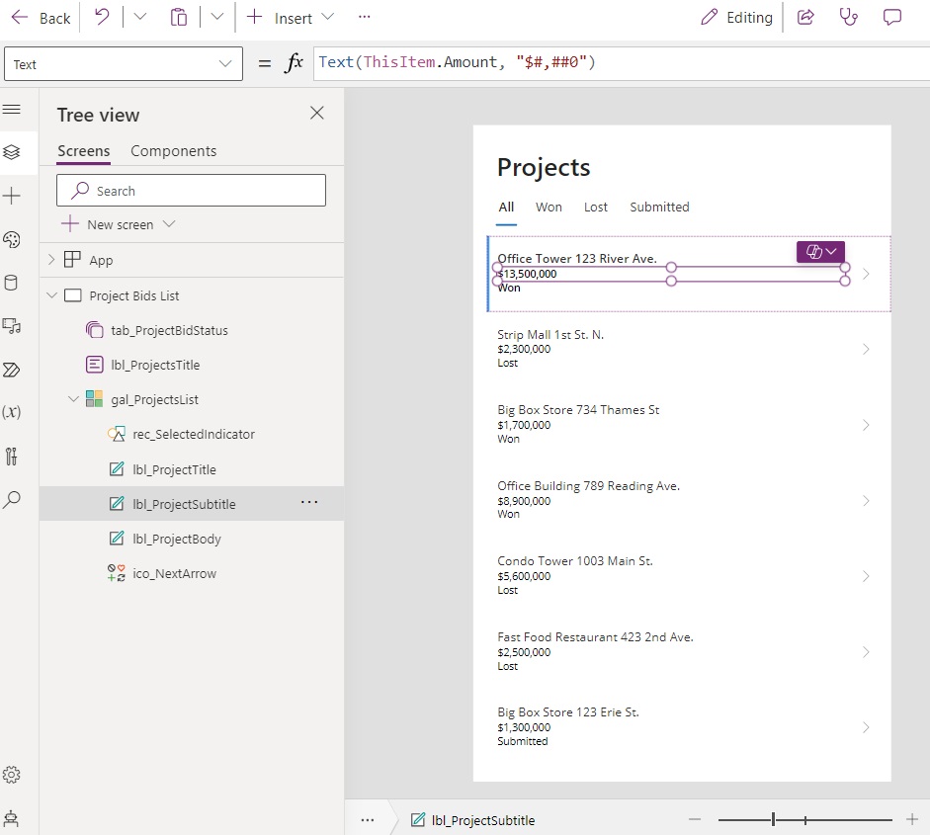The height and width of the screenshot is (835, 930).
Task: Click the Tree view Search box
Action: tap(191, 191)
